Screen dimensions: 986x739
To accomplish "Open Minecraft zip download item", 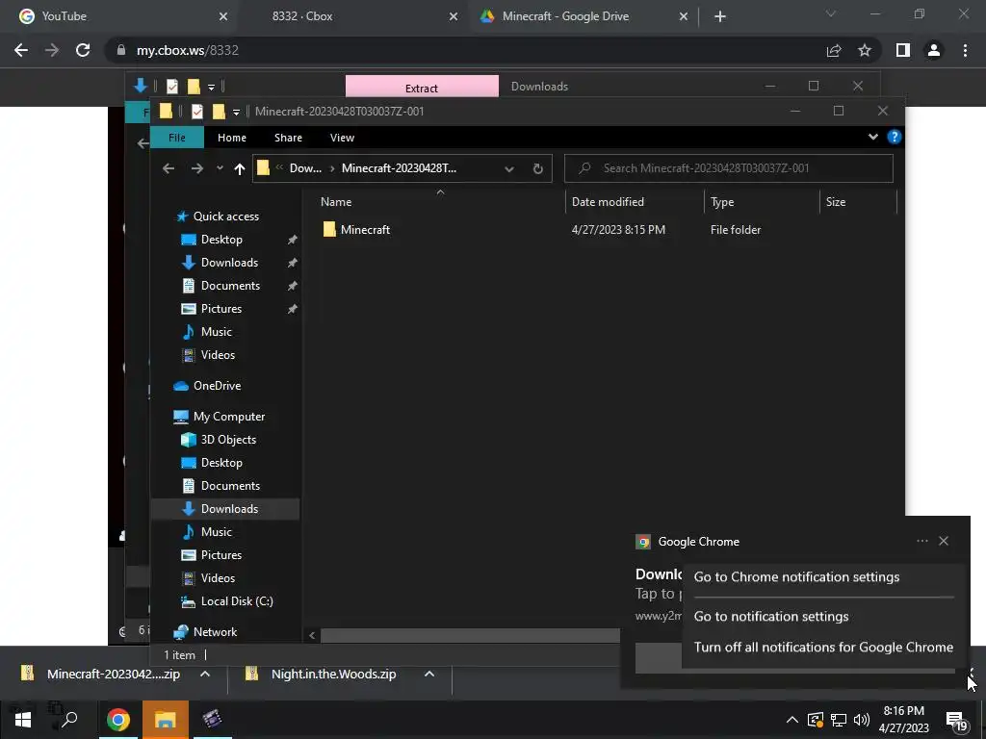I will pos(102,675).
